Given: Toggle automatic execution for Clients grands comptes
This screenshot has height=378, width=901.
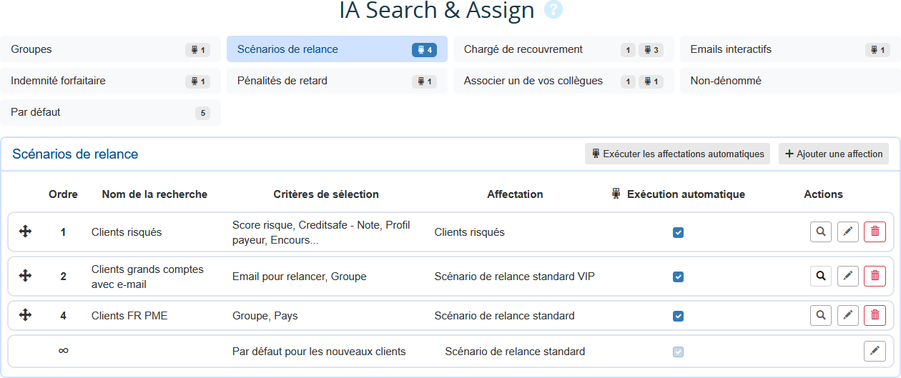Looking at the screenshot, I should point(678,277).
